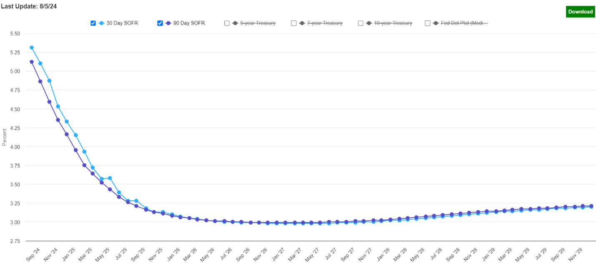
Task: Click the green Download button
Action: click(580, 12)
